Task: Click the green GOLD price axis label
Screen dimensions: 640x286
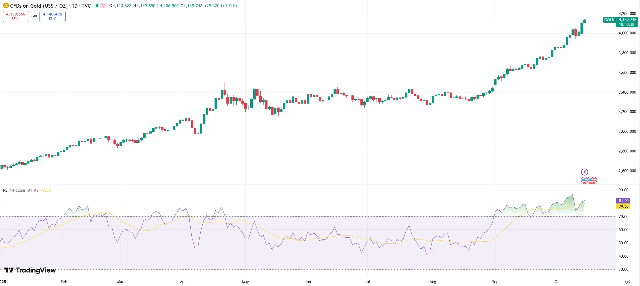Action: tap(609, 20)
